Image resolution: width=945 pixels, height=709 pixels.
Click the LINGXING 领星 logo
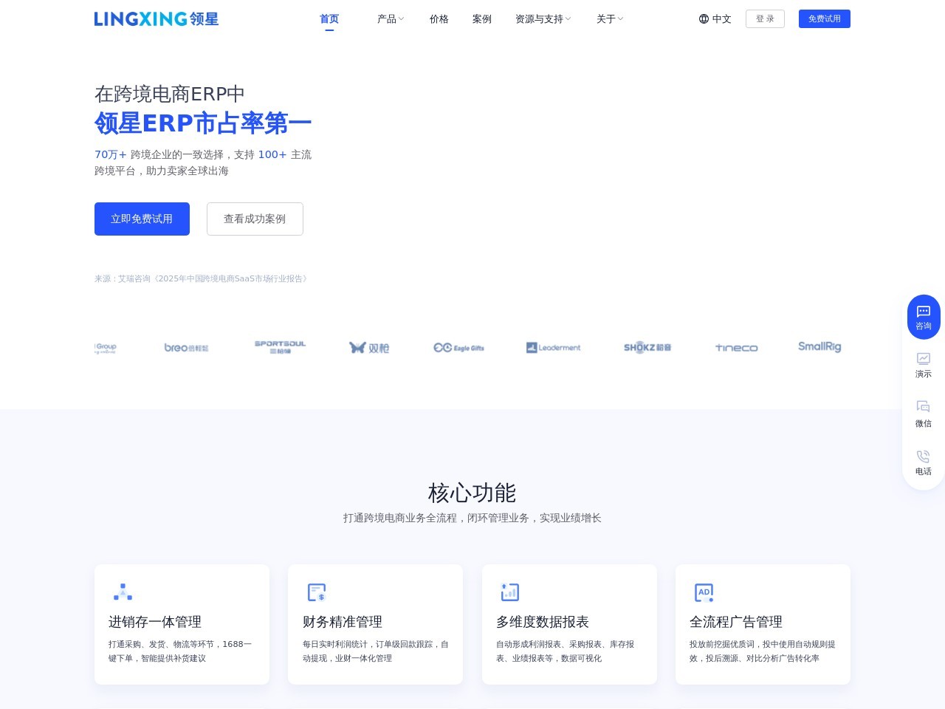tap(157, 19)
